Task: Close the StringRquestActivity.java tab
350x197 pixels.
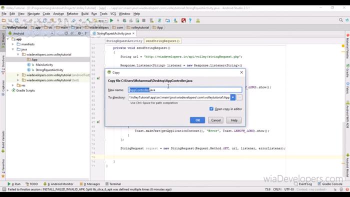Action: click(133, 33)
